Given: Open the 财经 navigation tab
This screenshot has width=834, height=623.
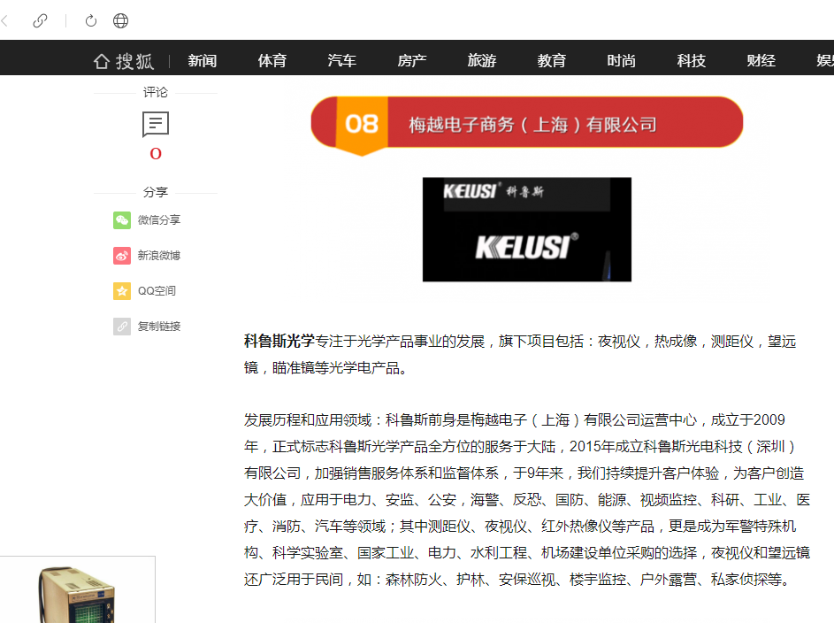Looking at the screenshot, I should pyautogui.click(x=761, y=61).
